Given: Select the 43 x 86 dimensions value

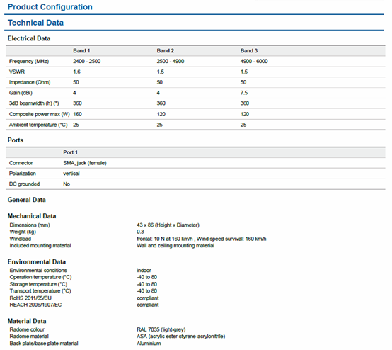Looking at the screenshot, I should [x=168, y=225].
